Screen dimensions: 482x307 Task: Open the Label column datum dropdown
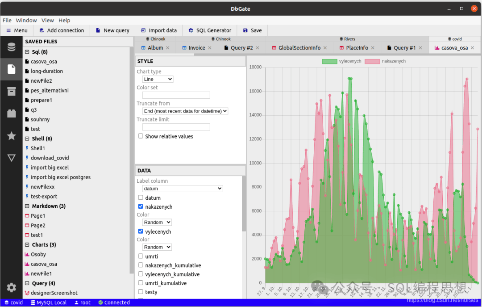pos(183,189)
